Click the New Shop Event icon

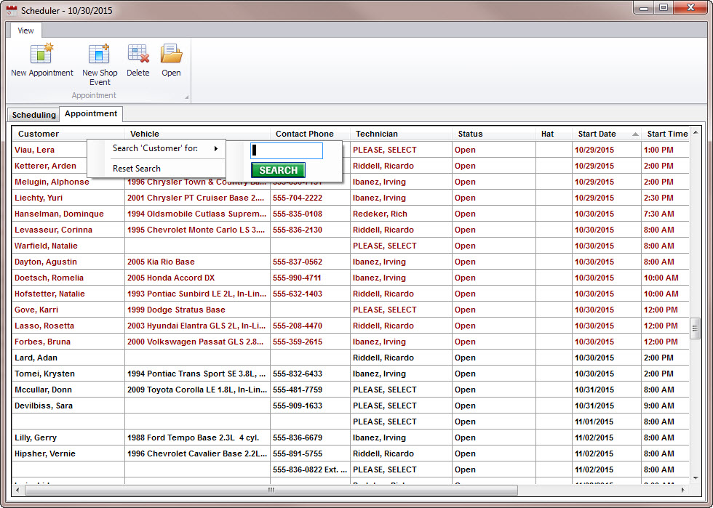point(99,54)
